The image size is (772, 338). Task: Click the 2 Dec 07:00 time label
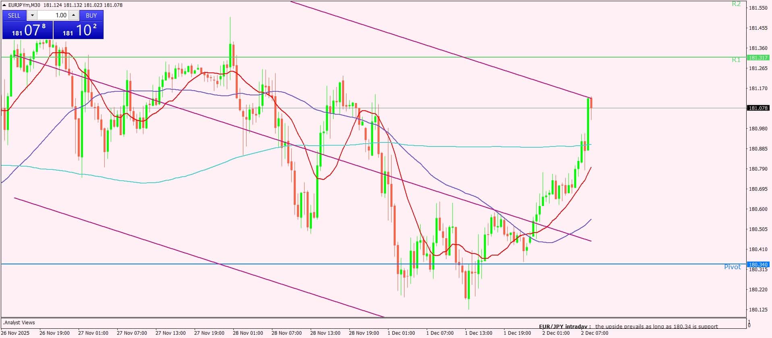(594, 333)
